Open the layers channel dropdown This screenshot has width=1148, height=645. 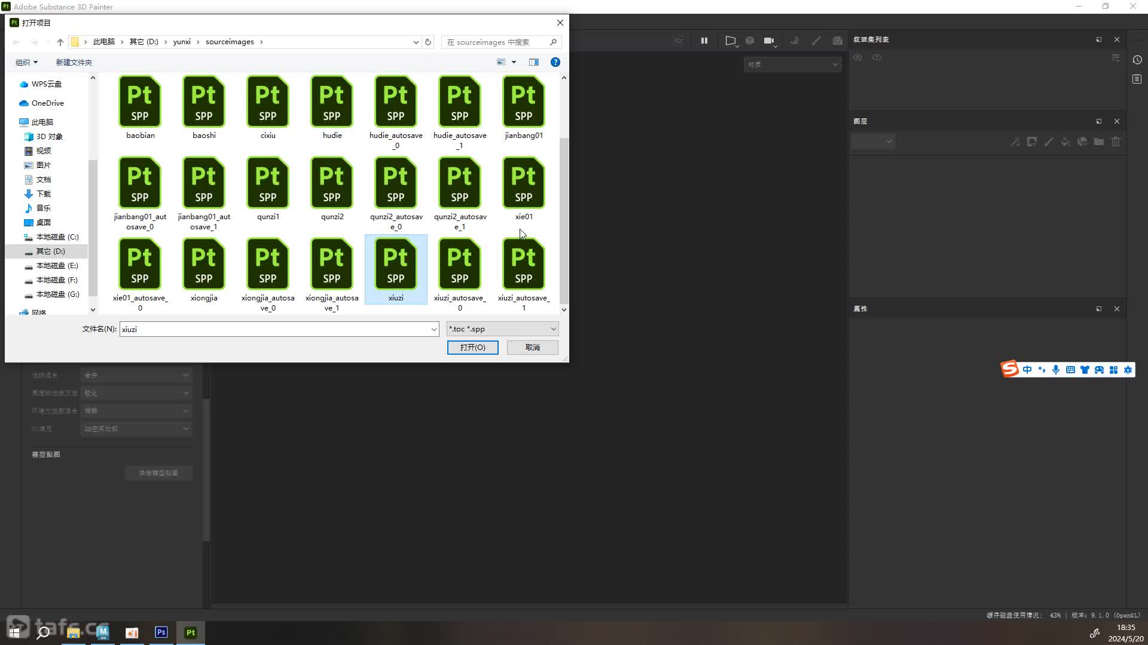(x=873, y=142)
